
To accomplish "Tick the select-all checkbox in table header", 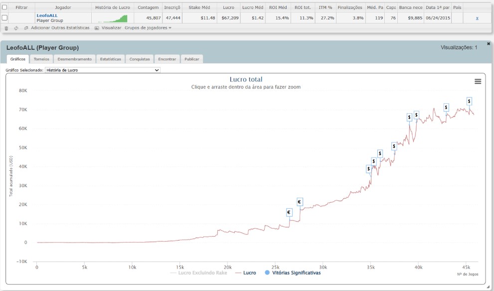I will pyautogui.click(x=5, y=7).
